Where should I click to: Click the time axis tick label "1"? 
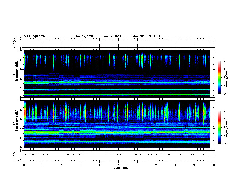coord(43,165)
